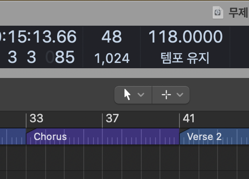The width and height of the screenshot is (249, 179).
Task: Click bar 41 on the ruler
Action: pyautogui.click(x=188, y=118)
